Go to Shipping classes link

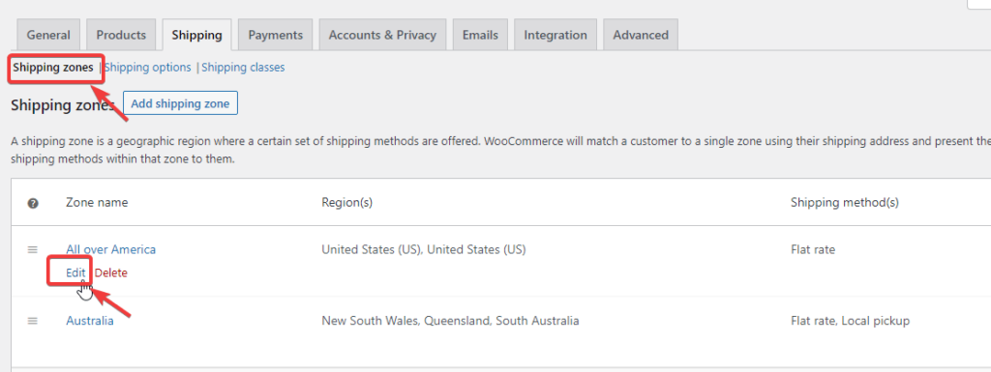tap(243, 67)
